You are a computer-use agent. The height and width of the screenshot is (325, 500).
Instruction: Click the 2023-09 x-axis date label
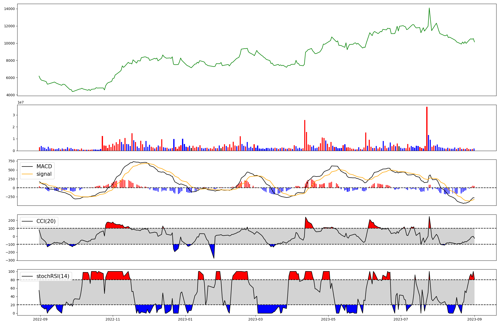click(474, 319)
